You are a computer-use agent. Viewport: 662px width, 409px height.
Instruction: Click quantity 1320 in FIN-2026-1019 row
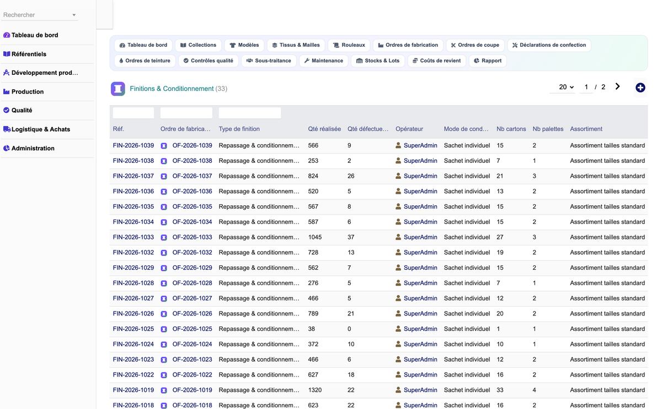tap(315, 390)
